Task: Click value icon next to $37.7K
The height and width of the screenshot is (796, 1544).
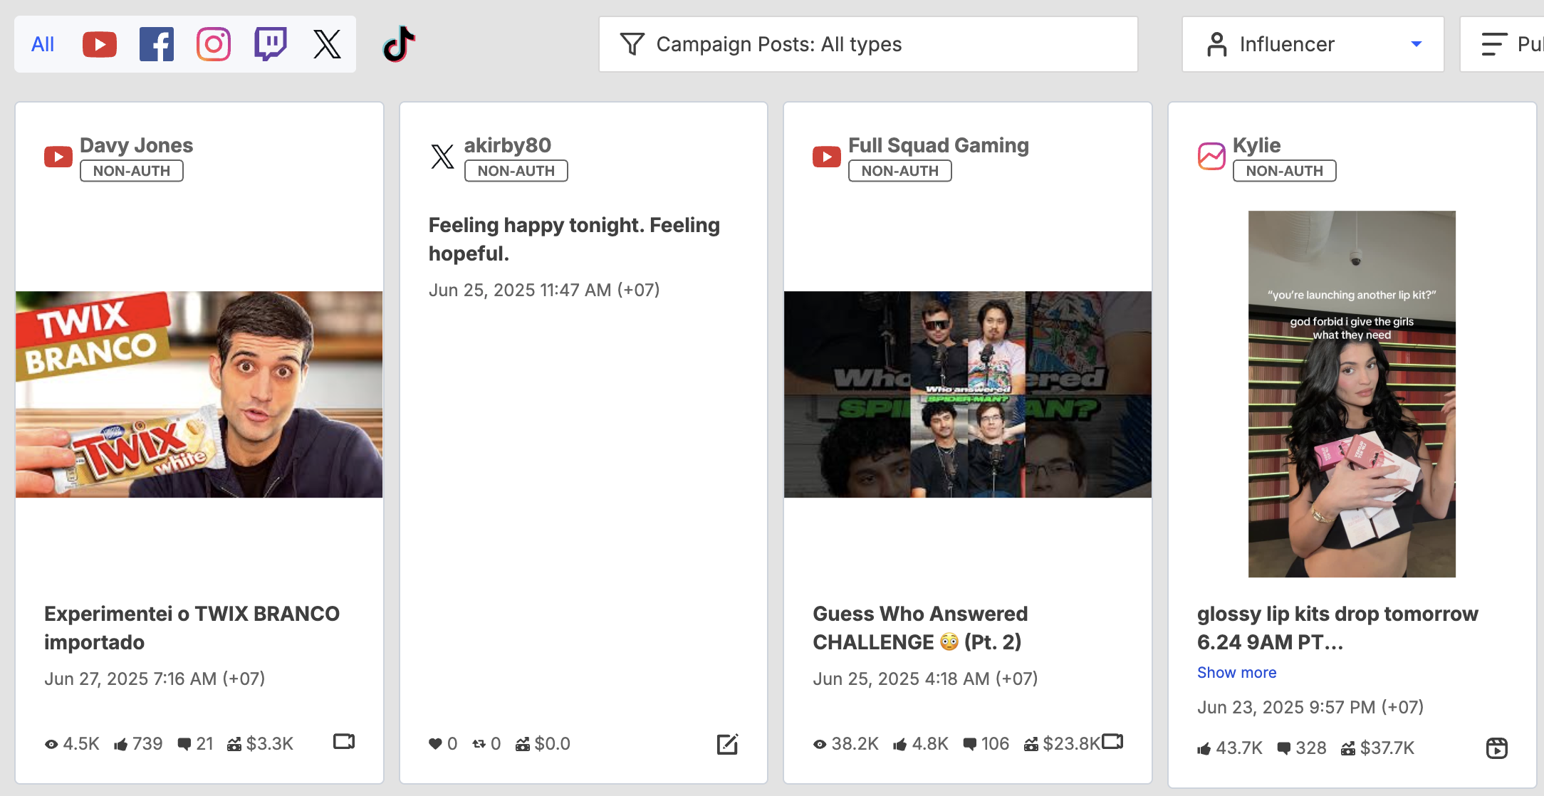Action: pyautogui.click(x=1348, y=749)
